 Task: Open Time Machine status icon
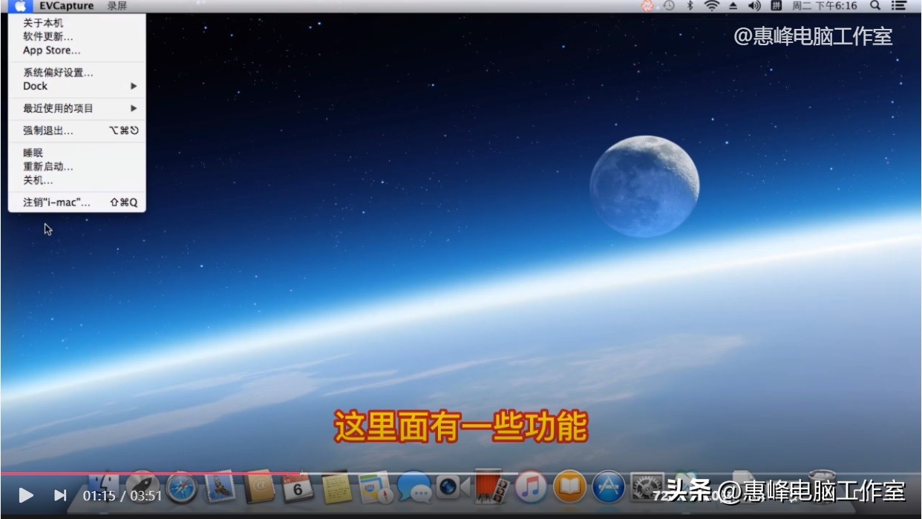pyautogui.click(x=669, y=6)
